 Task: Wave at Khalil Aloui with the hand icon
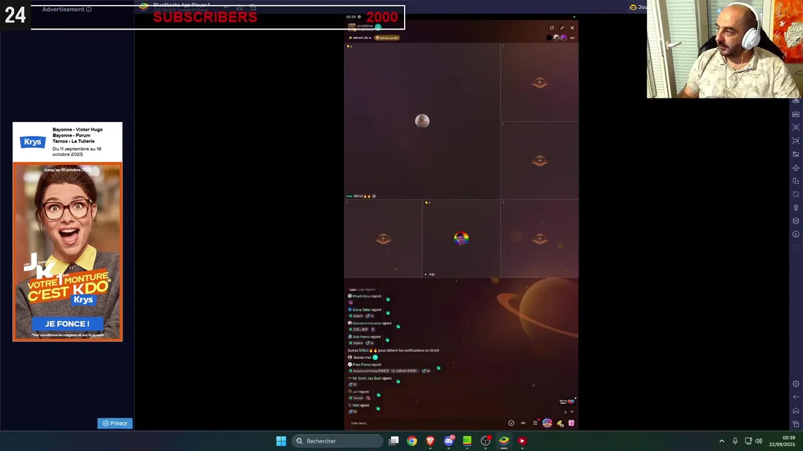tap(388, 299)
